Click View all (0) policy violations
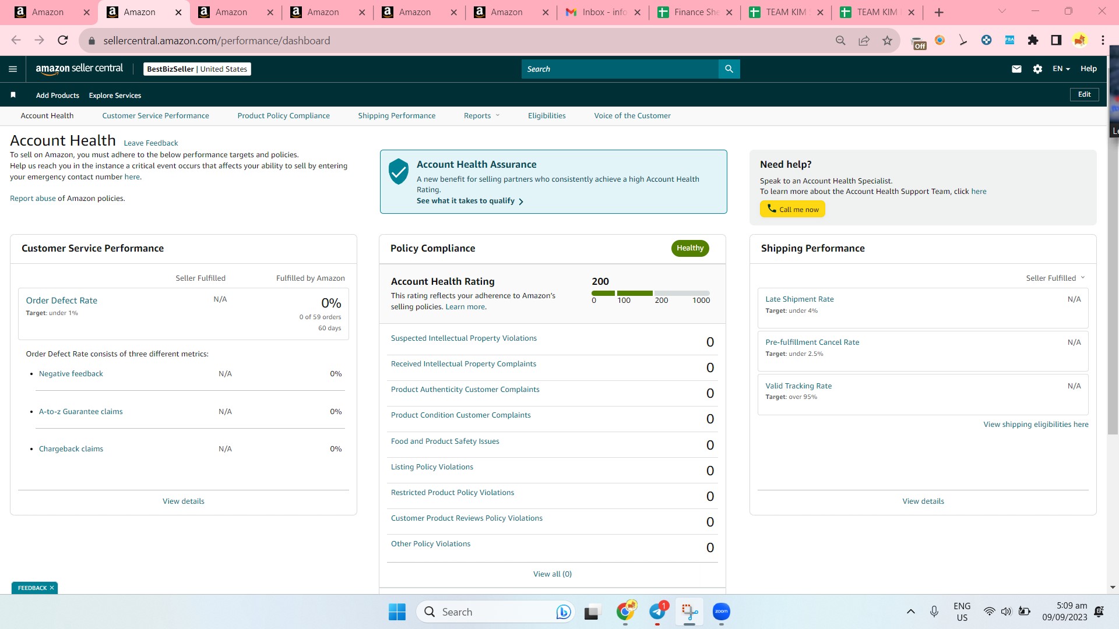Image resolution: width=1119 pixels, height=629 pixels. tap(553, 574)
